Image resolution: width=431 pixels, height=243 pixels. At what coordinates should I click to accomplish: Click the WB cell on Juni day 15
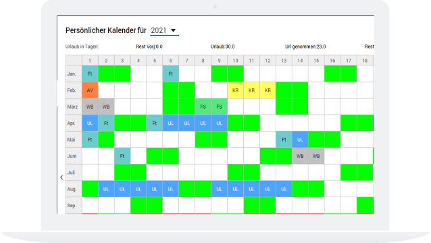pos(316,156)
